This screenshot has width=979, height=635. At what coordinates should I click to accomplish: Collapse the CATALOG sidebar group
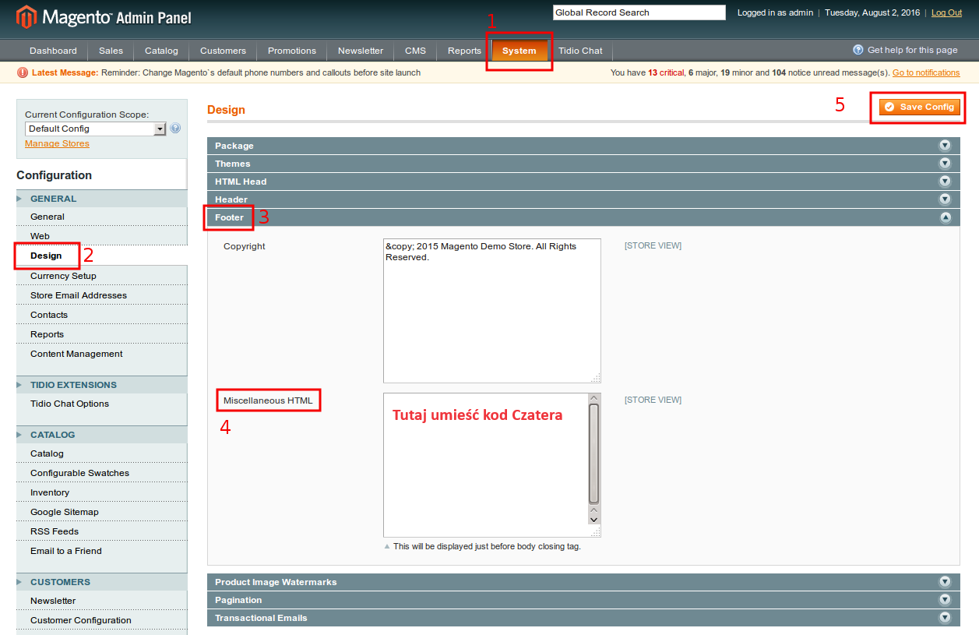tap(101, 435)
